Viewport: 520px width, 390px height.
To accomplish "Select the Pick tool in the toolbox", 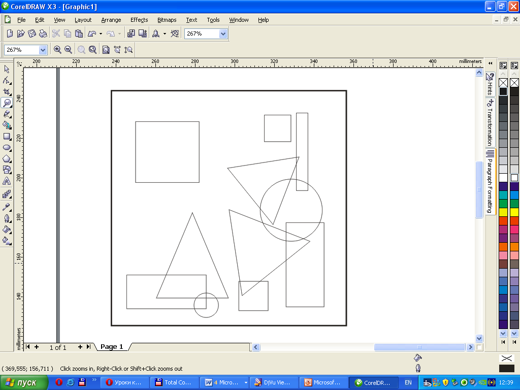I will (x=7, y=69).
